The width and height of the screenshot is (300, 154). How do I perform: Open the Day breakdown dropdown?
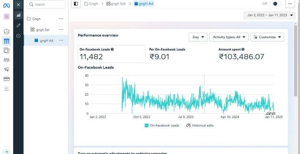[198, 37]
